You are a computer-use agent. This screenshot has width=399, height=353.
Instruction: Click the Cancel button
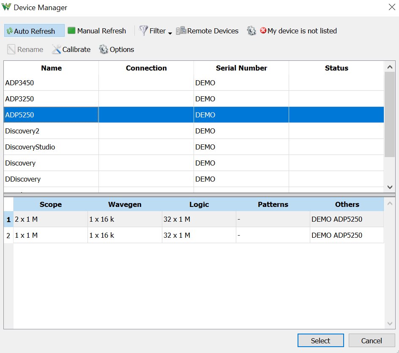coord(372,341)
